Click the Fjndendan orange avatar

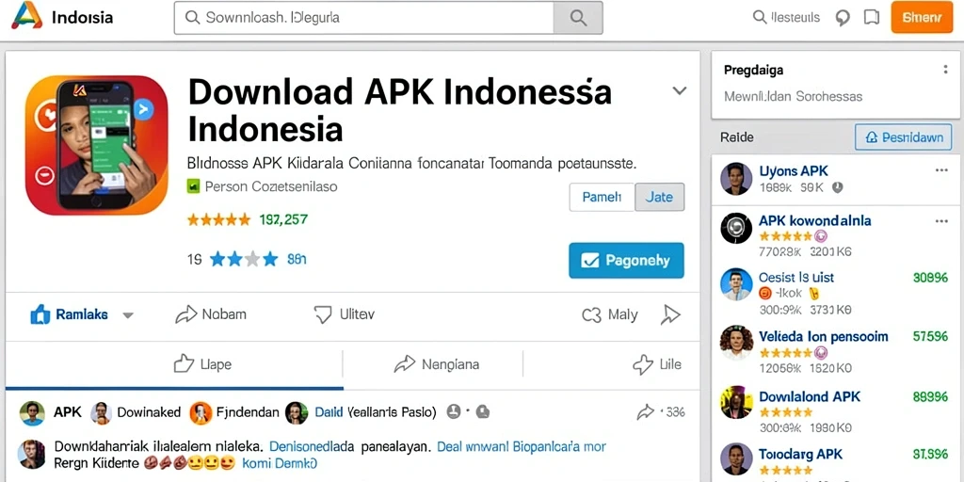[201, 413]
